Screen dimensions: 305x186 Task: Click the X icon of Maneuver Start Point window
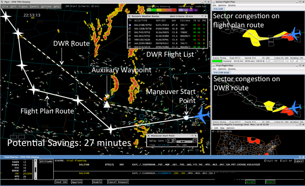coord(149,136)
